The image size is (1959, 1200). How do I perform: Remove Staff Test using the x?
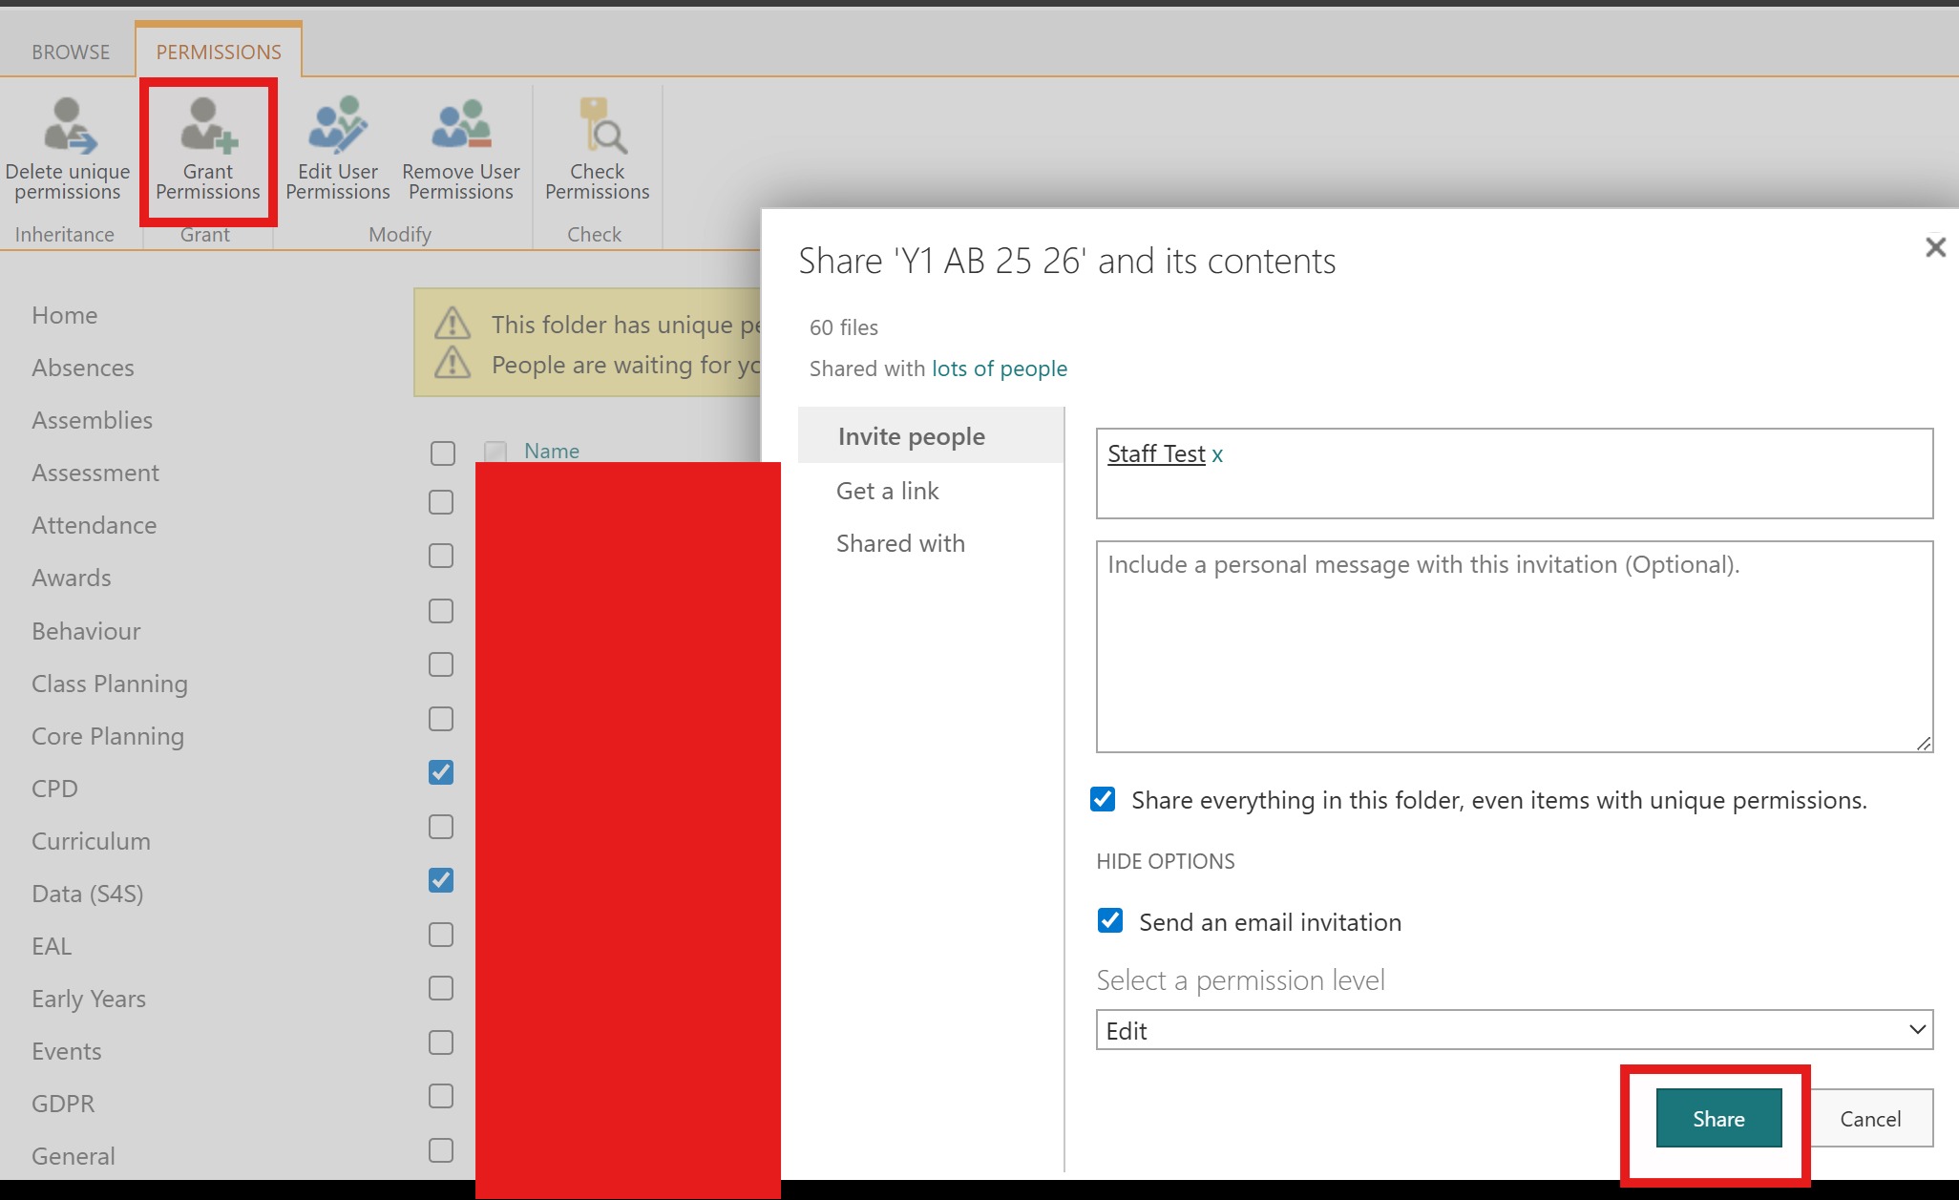tap(1217, 455)
